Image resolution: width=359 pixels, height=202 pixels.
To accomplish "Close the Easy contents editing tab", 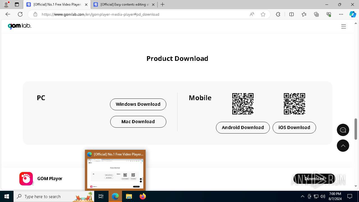I will point(153,4).
